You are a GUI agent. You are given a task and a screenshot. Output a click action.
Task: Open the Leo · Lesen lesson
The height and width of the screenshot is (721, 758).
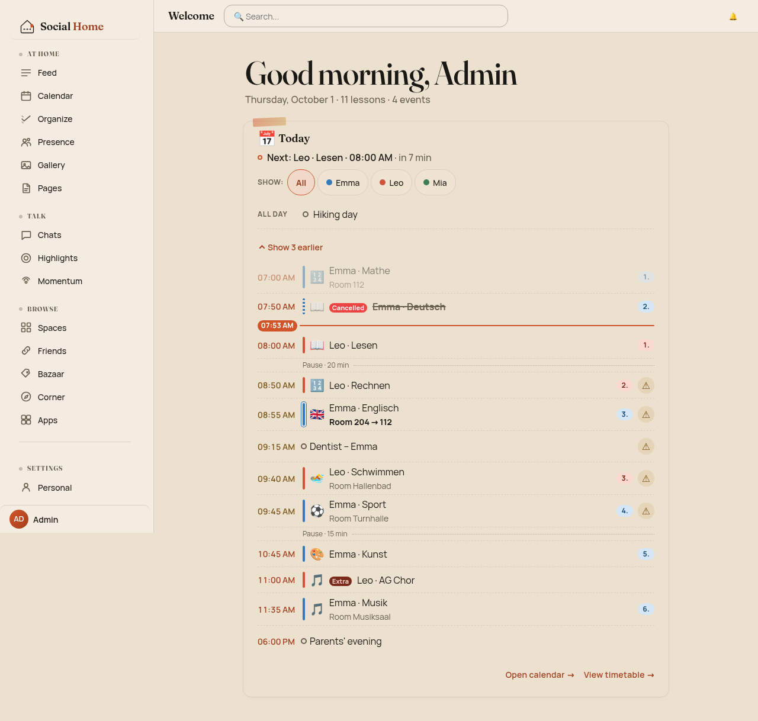pyautogui.click(x=456, y=345)
